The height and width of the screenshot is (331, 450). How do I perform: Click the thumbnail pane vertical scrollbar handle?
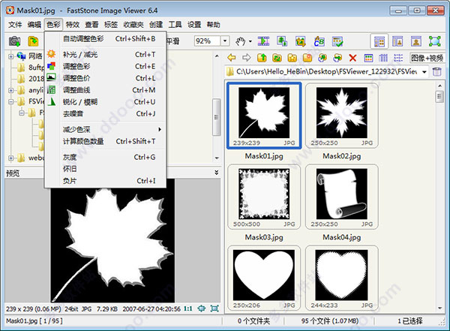click(x=439, y=97)
